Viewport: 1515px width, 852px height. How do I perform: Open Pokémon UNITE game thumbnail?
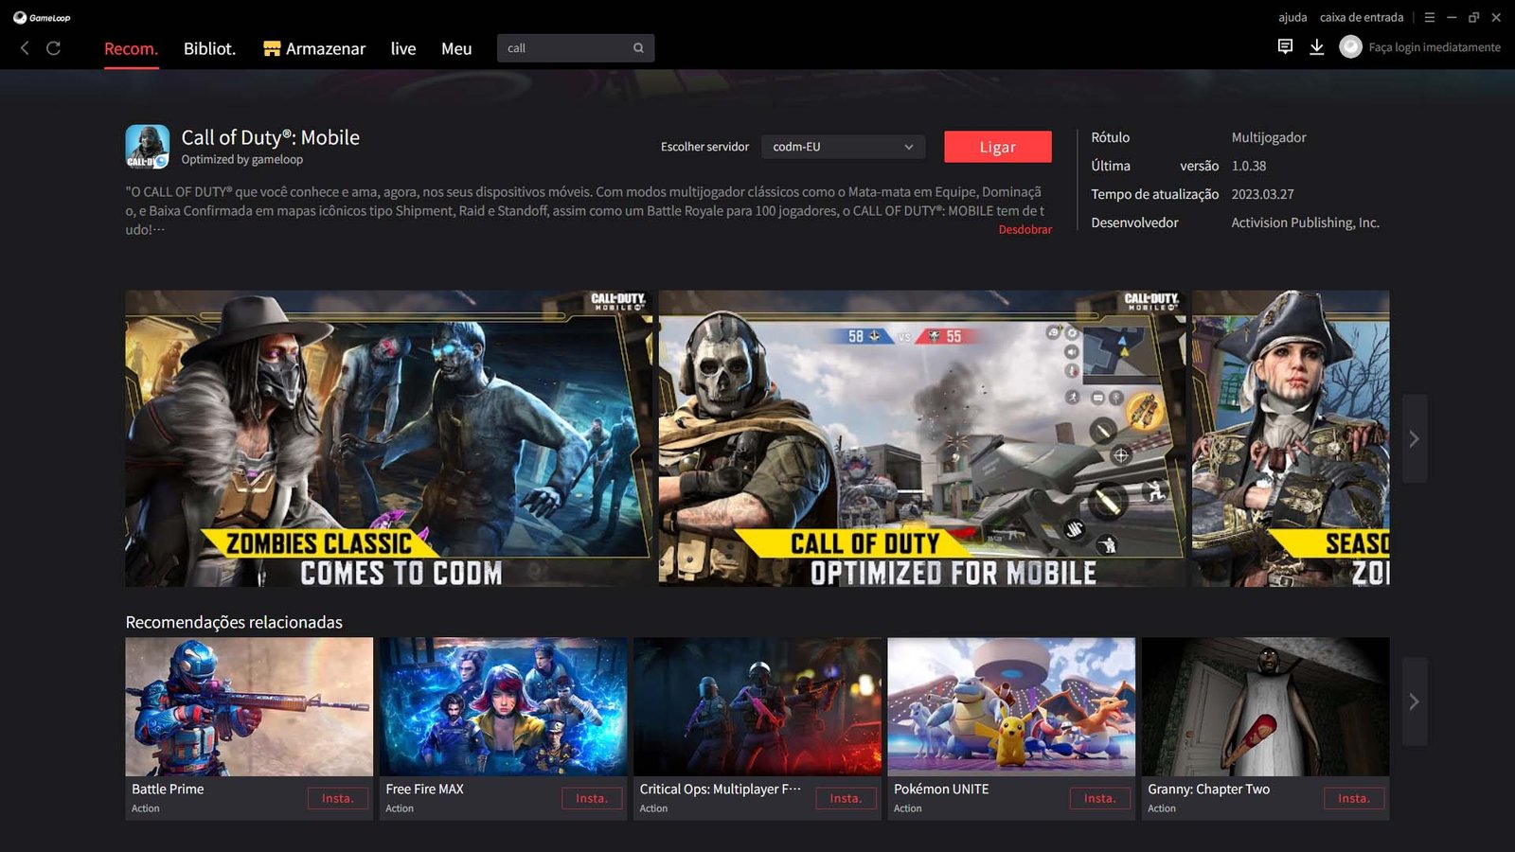tap(1011, 706)
